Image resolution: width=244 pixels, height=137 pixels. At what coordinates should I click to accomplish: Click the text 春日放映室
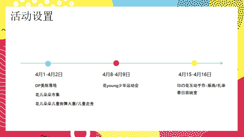(187, 93)
